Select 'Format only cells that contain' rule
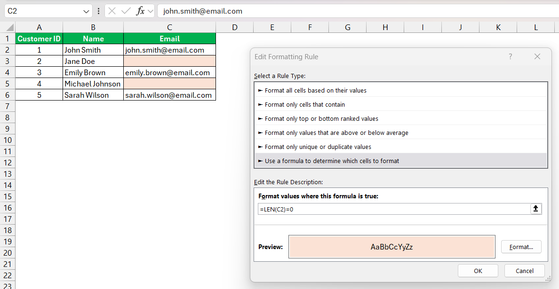This screenshot has width=559, height=289. point(401,105)
